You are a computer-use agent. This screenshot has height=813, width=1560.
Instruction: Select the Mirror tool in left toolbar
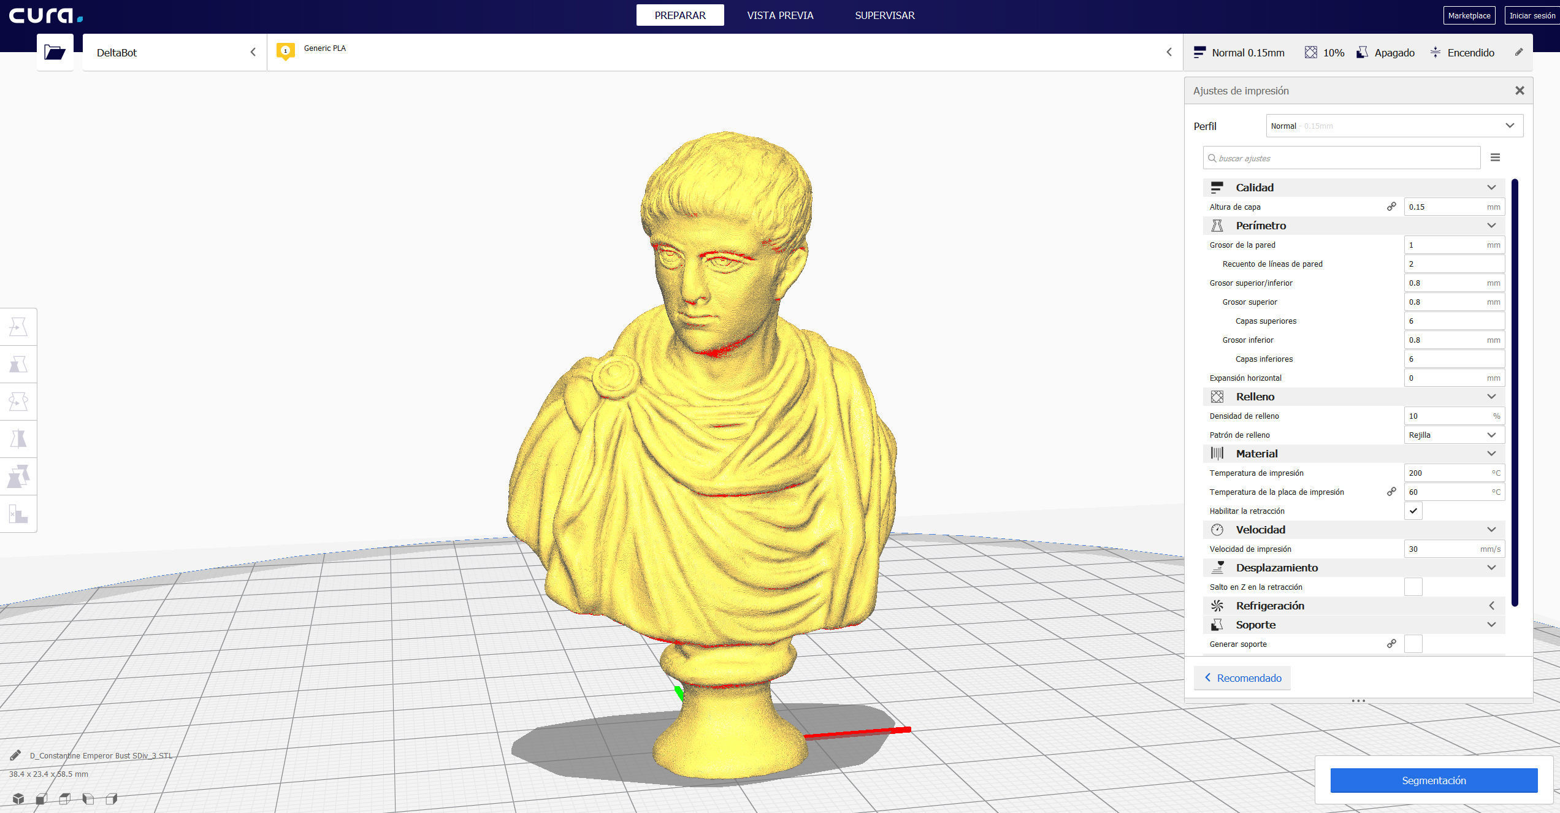(x=18, y=439)
